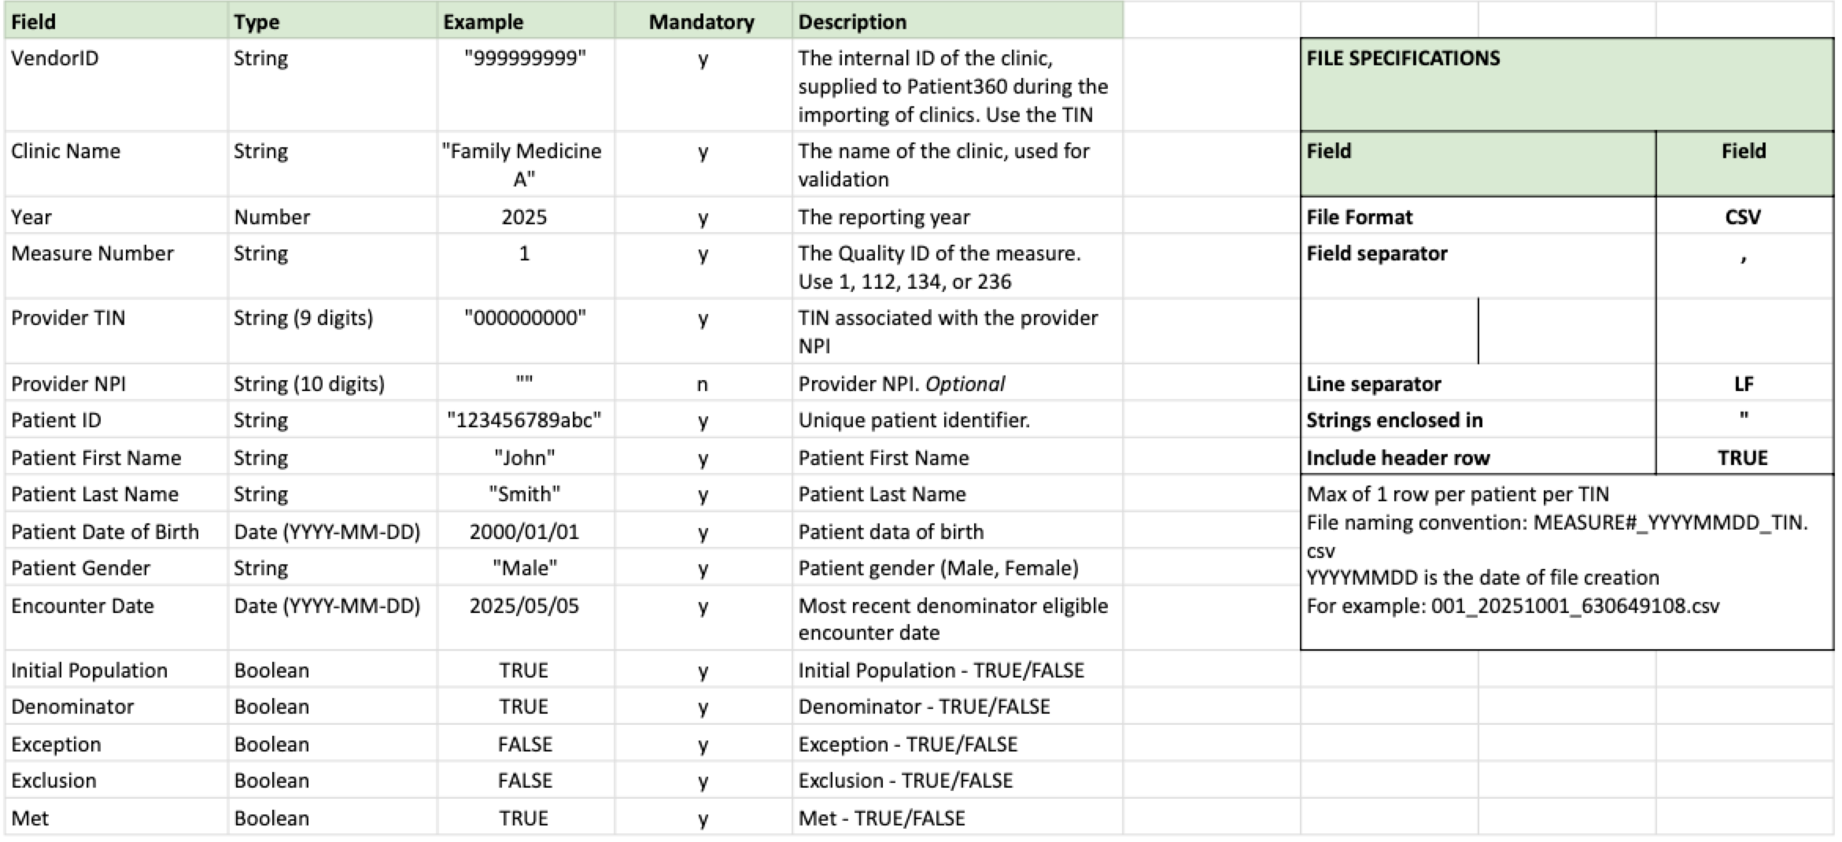
Task: Select the LF line separator value
Action: pyautogui.click(x=1744, y=382)
